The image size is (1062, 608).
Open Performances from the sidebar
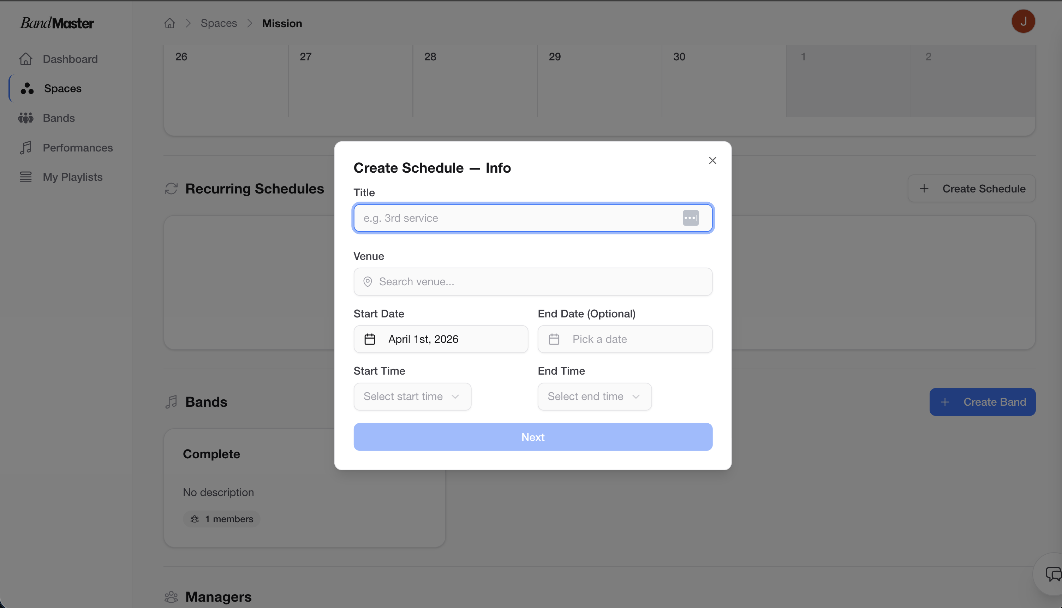(x=78, y=148)
